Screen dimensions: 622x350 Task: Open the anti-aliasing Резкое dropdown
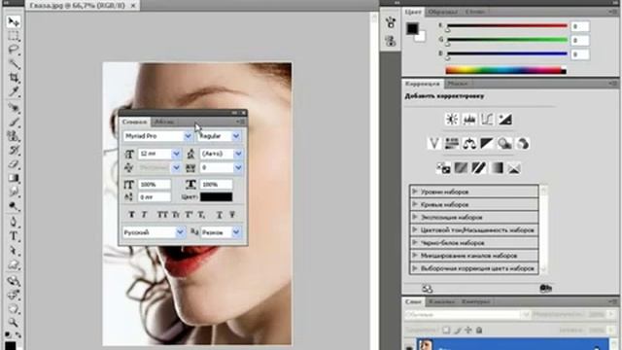pos(236,232)
